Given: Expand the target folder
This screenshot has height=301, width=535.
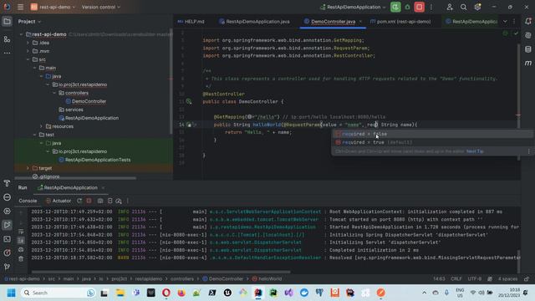Looking at the screenshot, I should point(28,168).
